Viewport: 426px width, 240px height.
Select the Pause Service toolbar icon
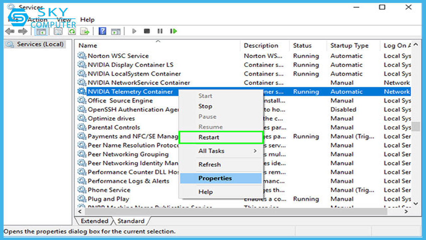pos(160,31)
